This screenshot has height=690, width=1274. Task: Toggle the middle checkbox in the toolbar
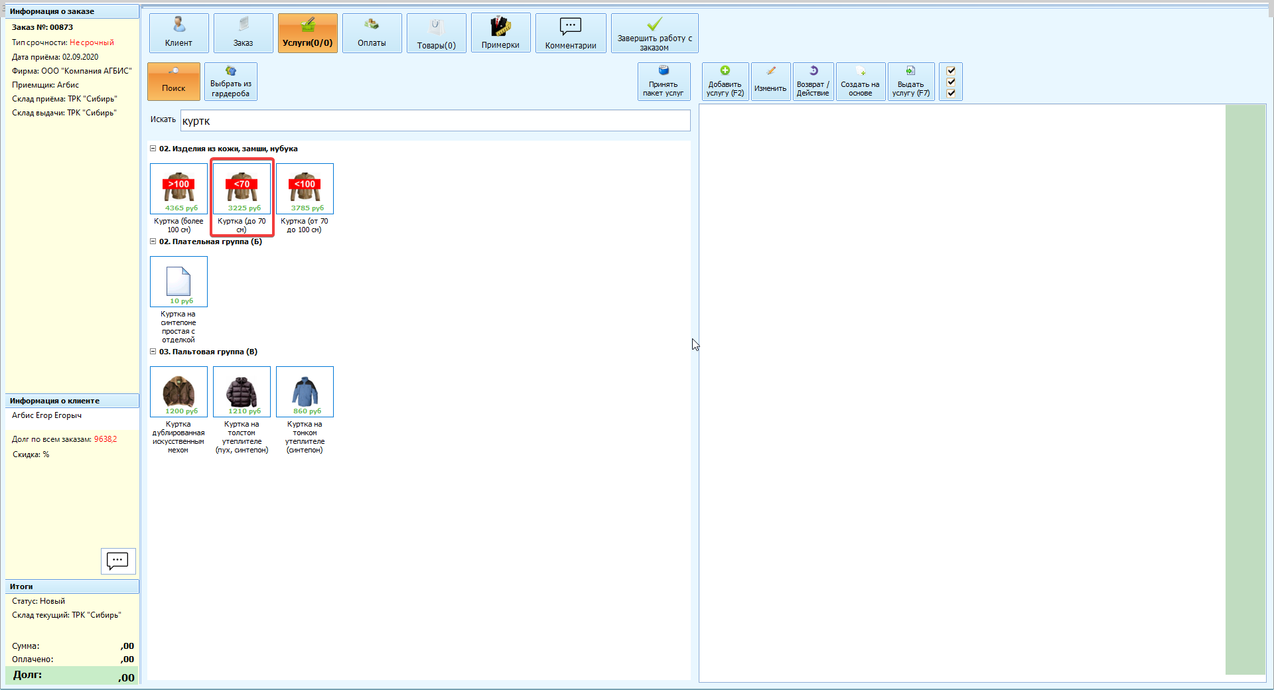click(951, 82)
